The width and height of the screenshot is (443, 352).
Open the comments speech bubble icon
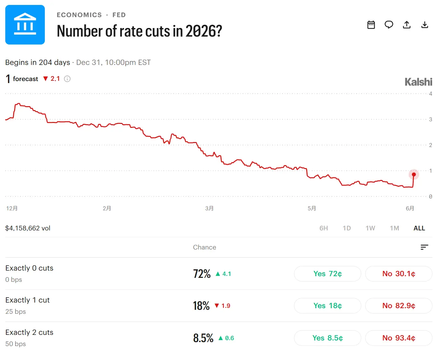[x=389, y=25]
